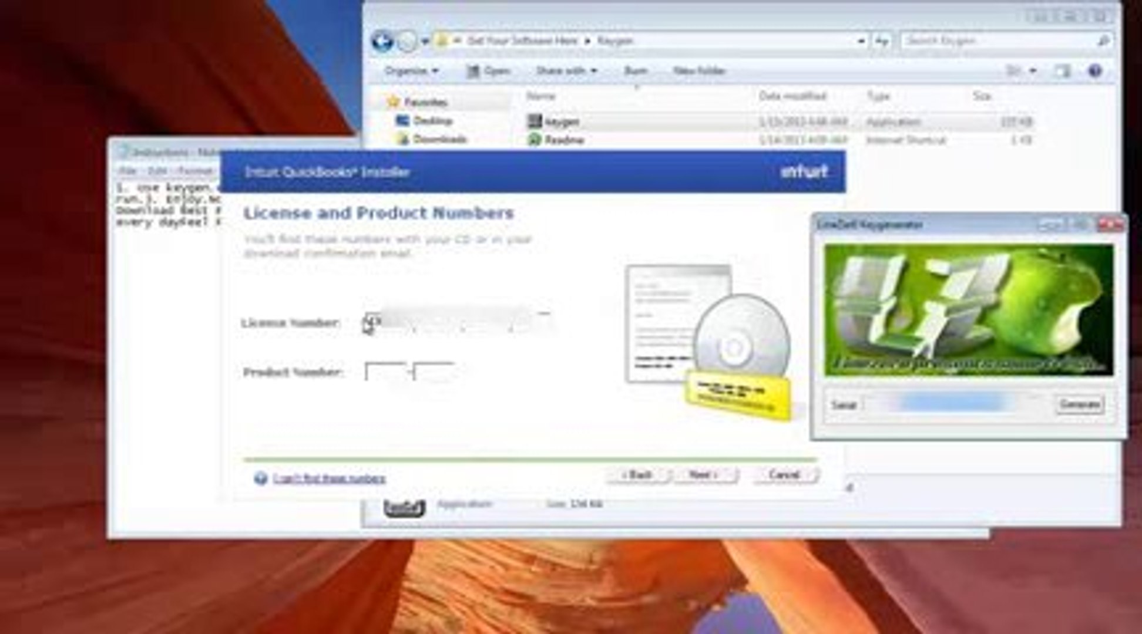The image size is (1142, 634).
Task: Click the application icon in details pane
Action: click(404, 507)
